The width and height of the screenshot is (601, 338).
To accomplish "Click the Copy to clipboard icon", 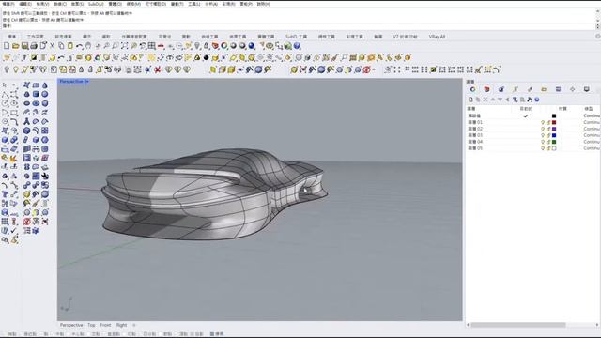I will [x=61, y=46].
